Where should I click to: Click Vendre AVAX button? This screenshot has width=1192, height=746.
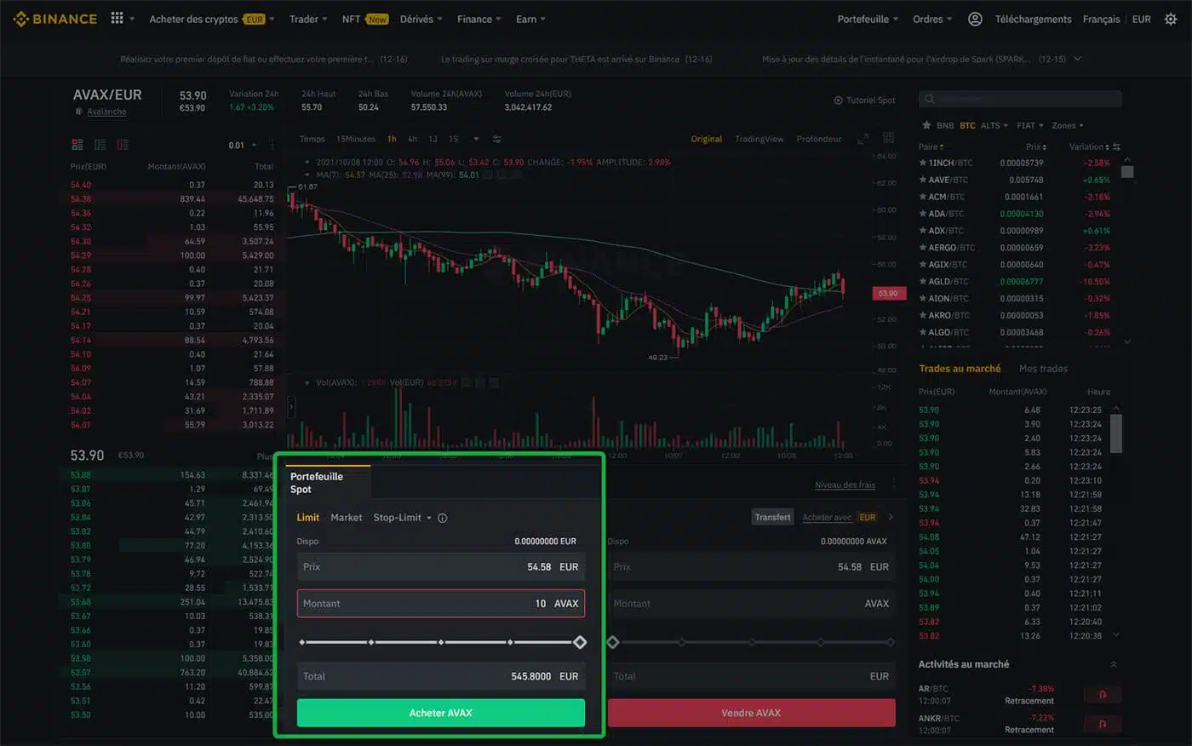[x=751, y=713]
